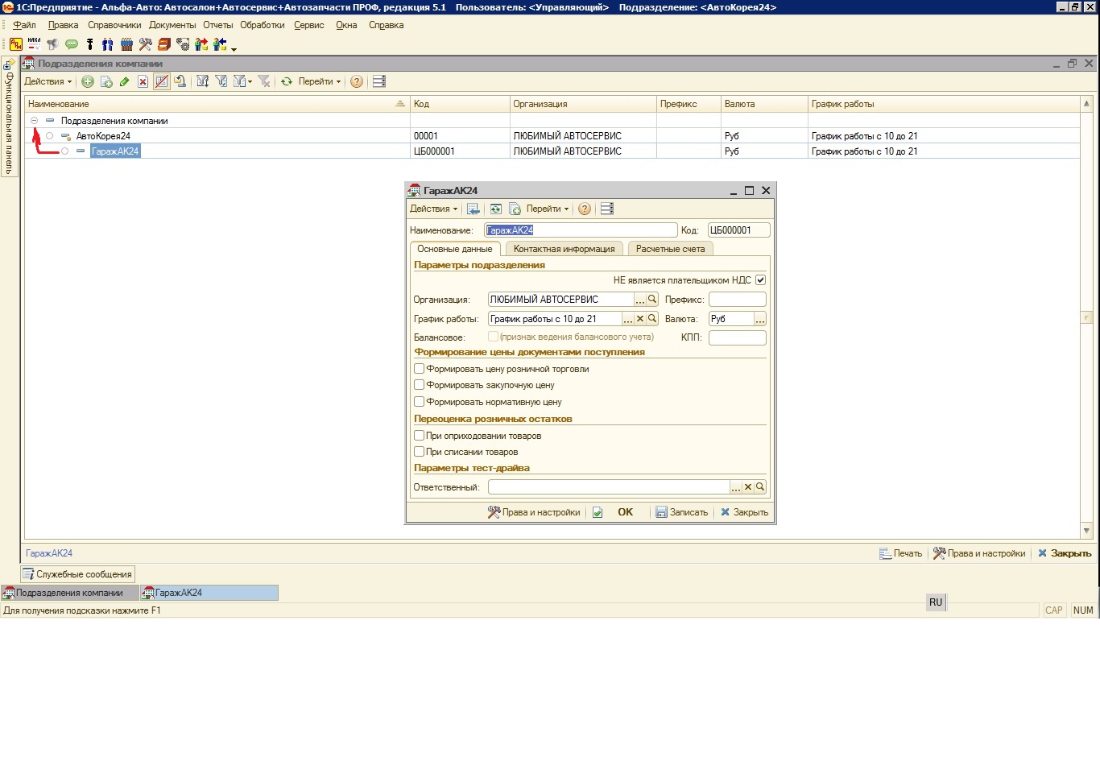This screenshot has width=1100, height=778.
Task: Open Ответственный selection ellipsis button
Action: pos(735,486)
